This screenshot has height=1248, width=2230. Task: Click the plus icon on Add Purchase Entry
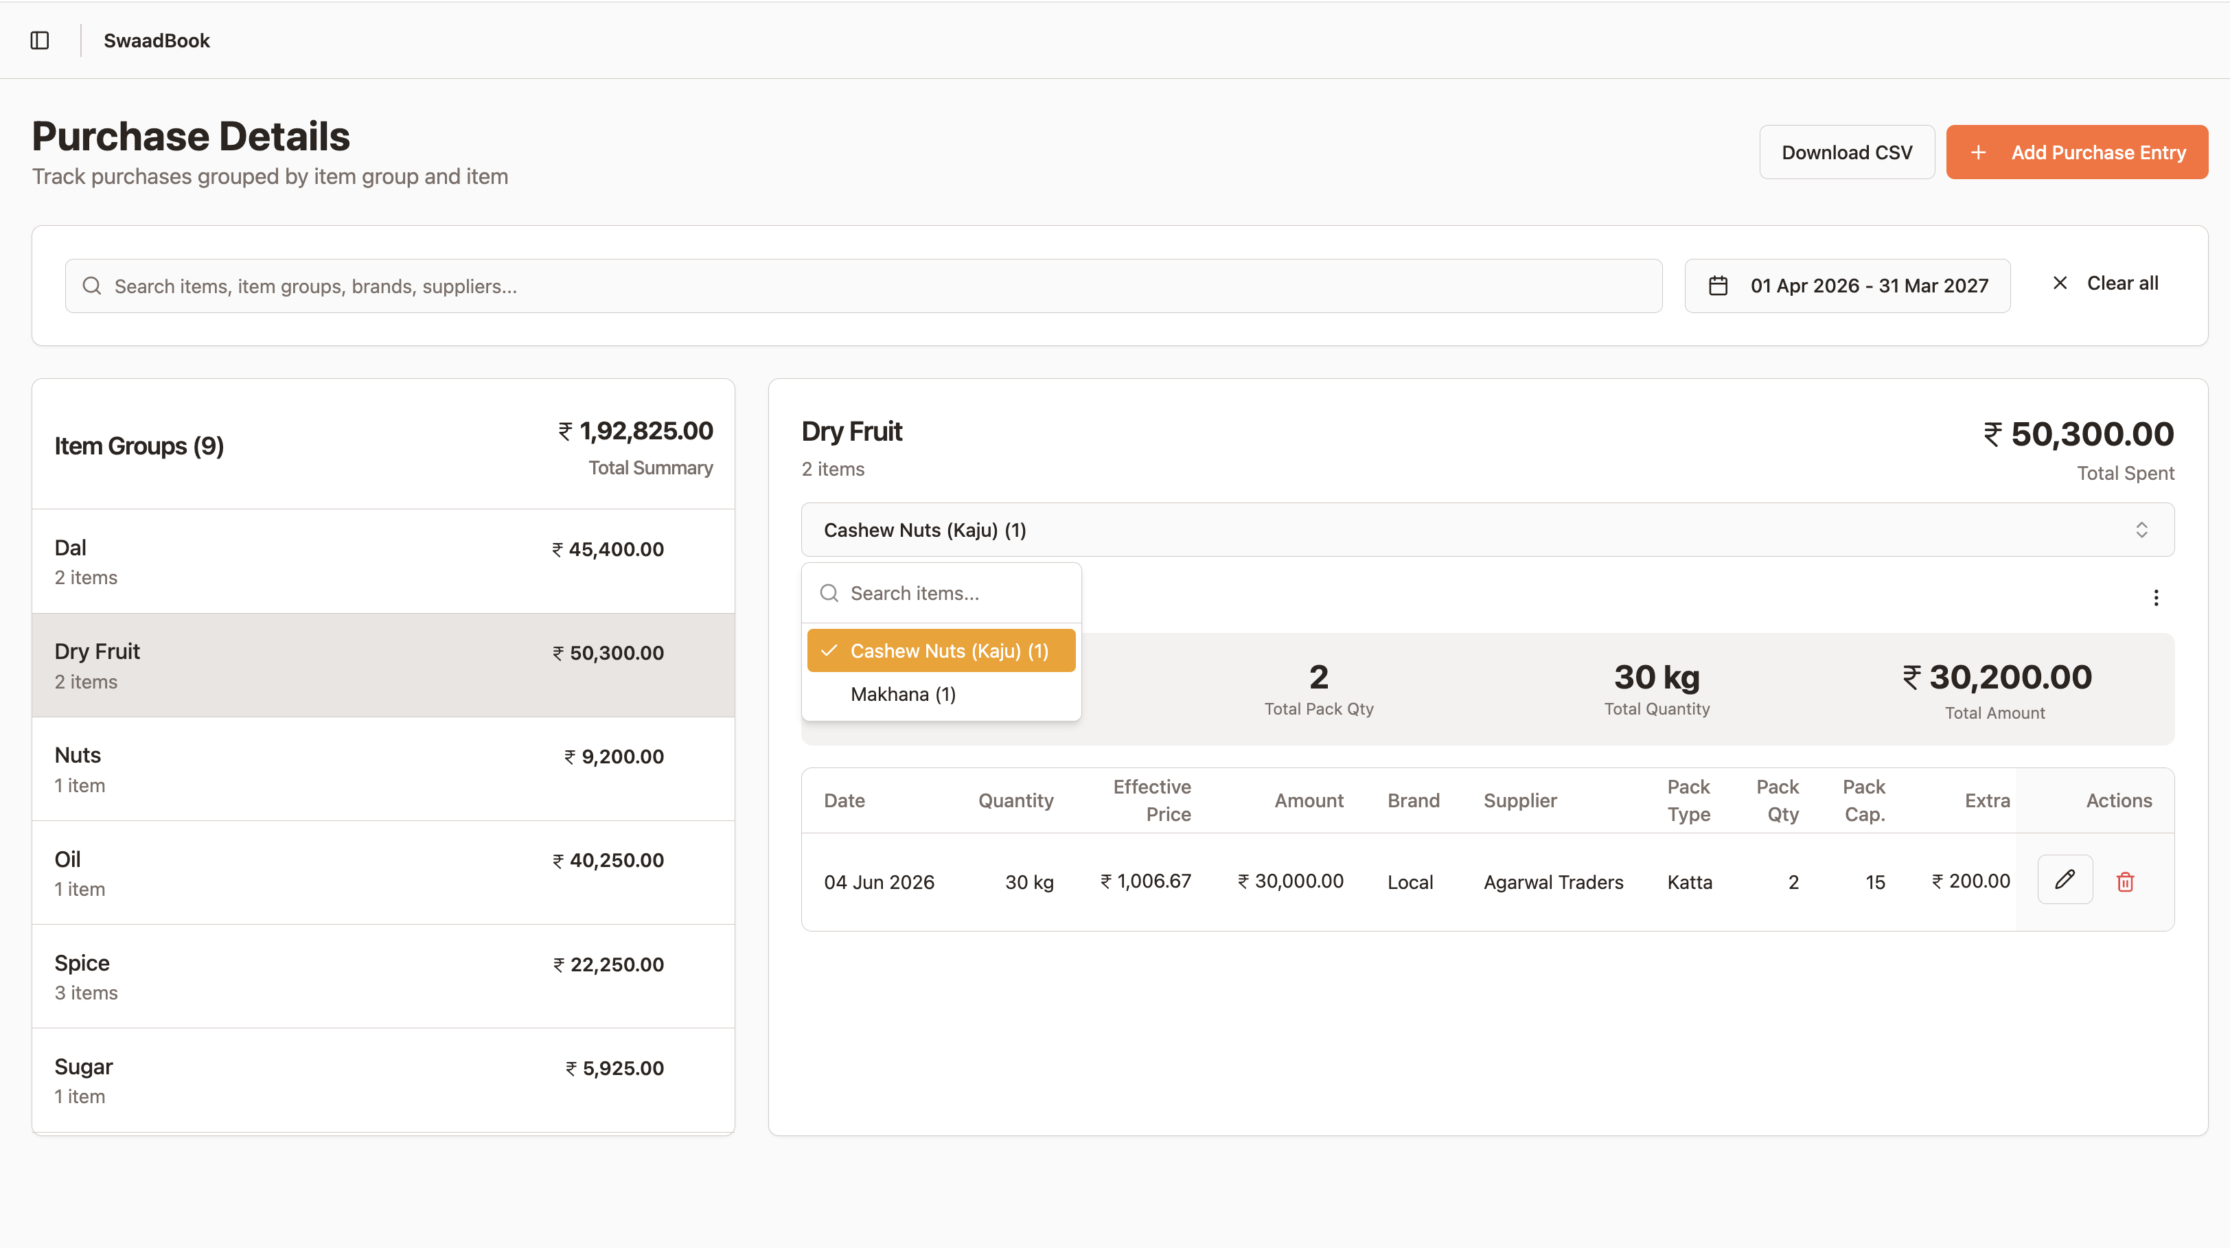coord(1978,152)
